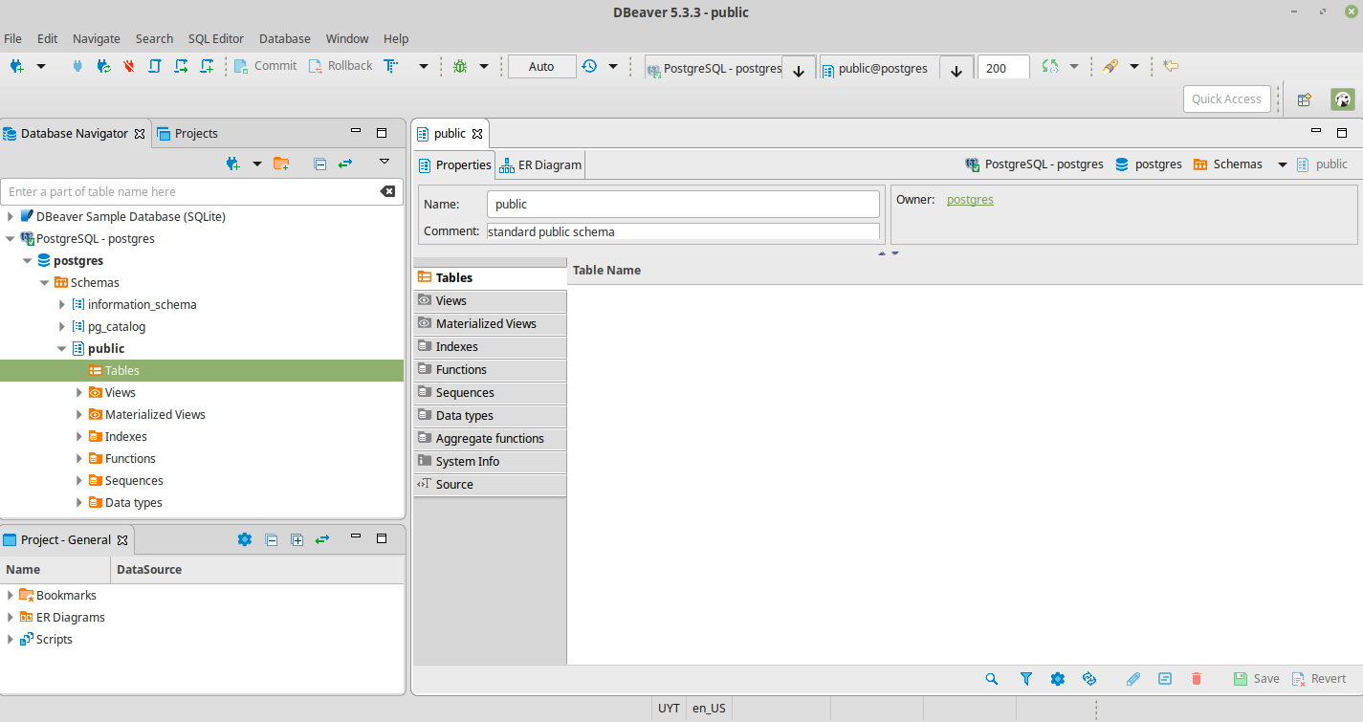
Task: Click the refresh icon in the bottom editor toolbar
Action: (1088, 679)
